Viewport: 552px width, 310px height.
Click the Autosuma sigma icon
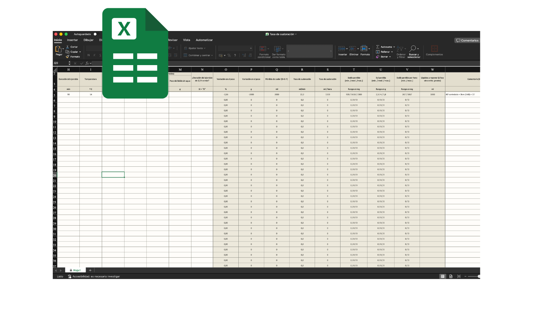coord(378,47)
